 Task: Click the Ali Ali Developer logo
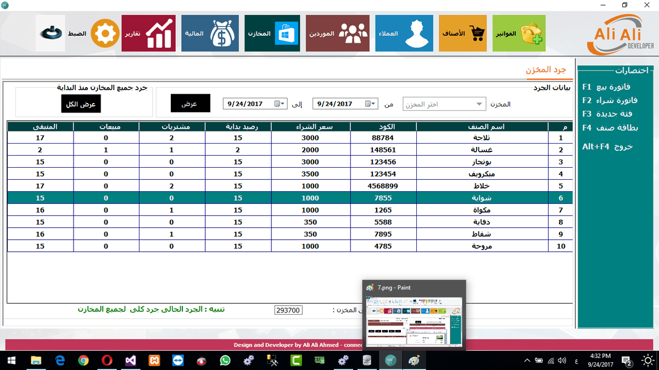(x=623, y=35)
